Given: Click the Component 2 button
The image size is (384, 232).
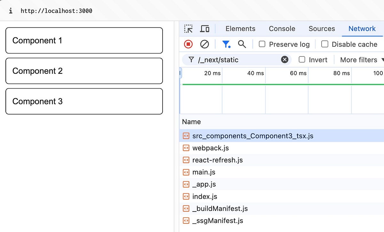Looking at the screenshot, I should [x=84, y=71].
